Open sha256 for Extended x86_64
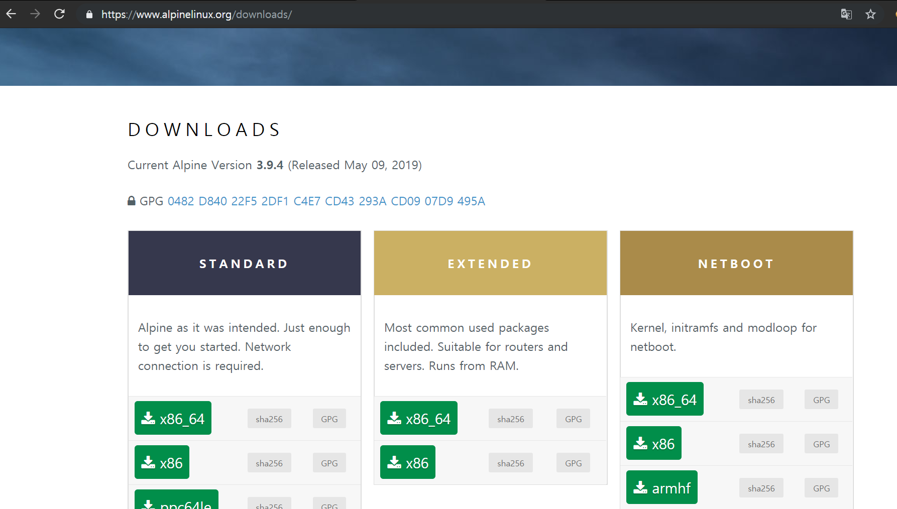This screenshot has height=509, width=897. pyautogui.click(x=511, y=419)
